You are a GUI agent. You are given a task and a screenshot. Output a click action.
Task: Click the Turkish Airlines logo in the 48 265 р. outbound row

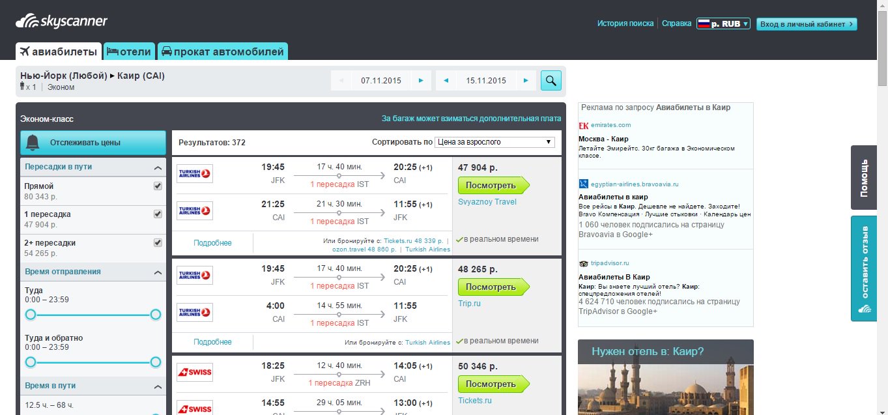point(195,275)
